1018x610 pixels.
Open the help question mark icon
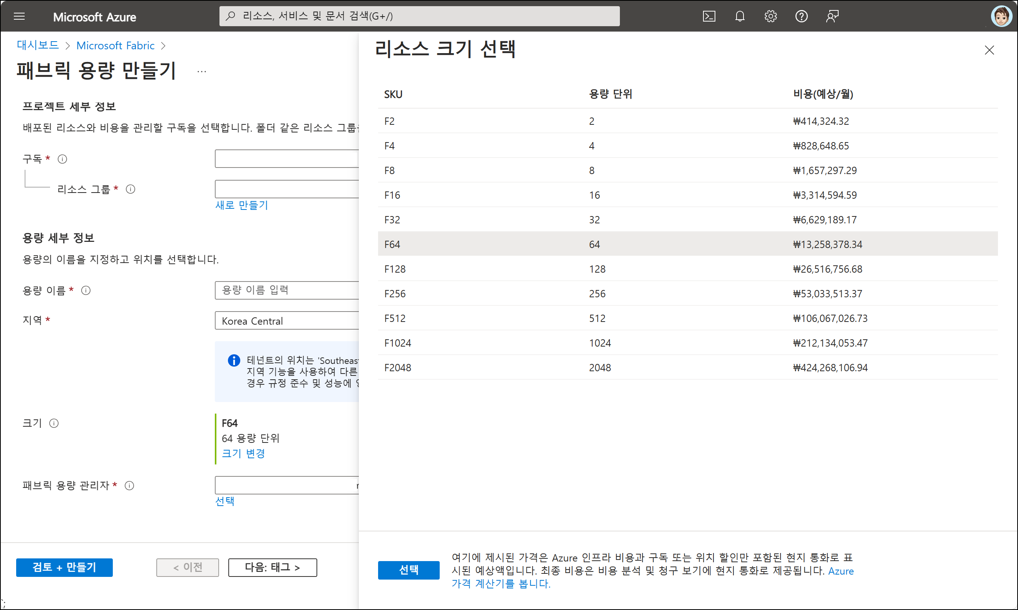click(801, 17)
